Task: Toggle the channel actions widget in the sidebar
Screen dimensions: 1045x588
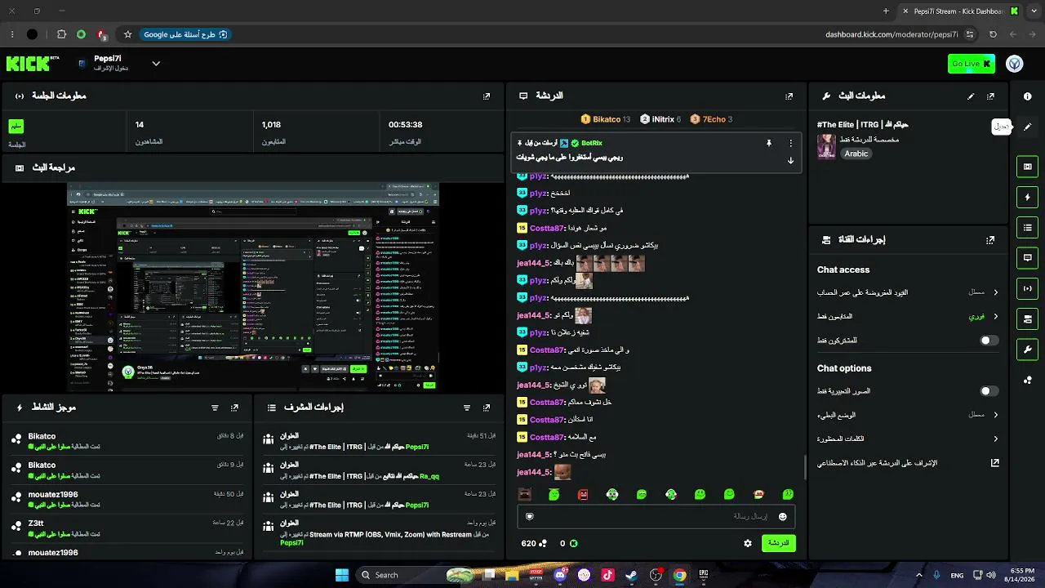Action: coord(1028,318)
